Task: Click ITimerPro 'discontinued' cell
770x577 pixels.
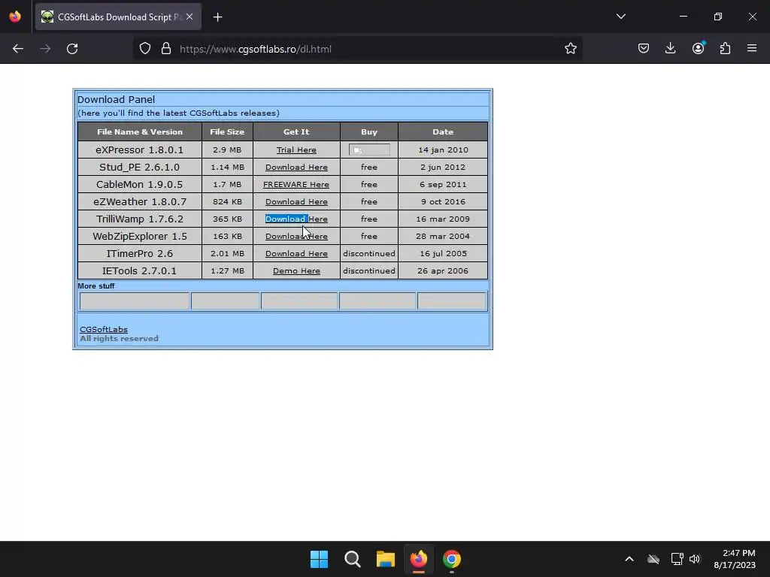Action: point(369,254)
